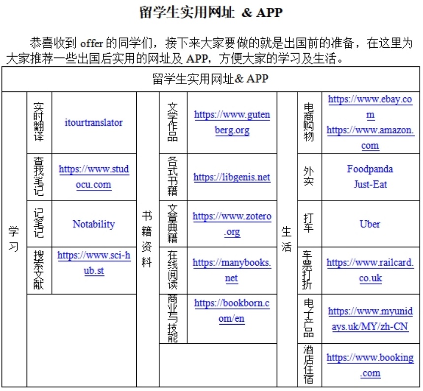This screenshot has width=423, height=391.
Task: Click the Just-Eat text
Action: (370, 184)
